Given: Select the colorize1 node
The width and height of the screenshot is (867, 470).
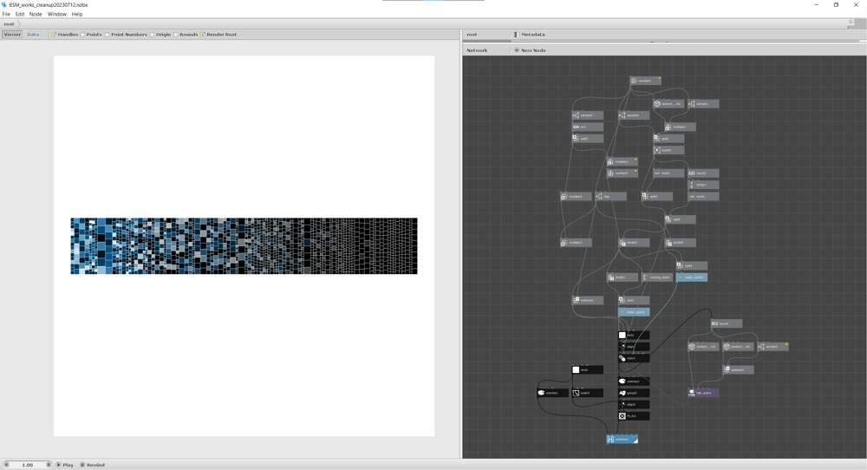Looking at the screenshot, I should (x=552, y=393).
